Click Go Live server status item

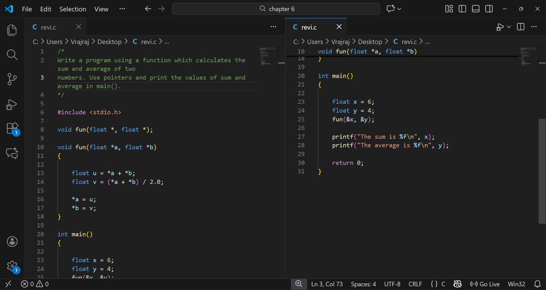[485, 284]
